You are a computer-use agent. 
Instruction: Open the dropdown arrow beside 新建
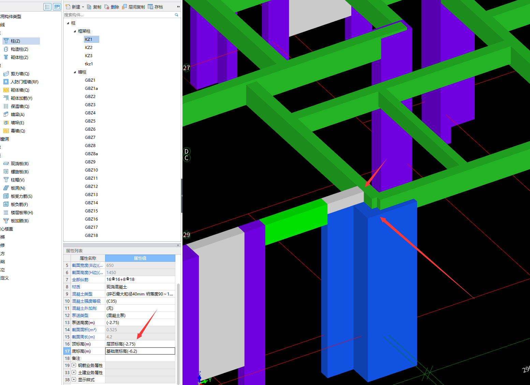point(83,7)
